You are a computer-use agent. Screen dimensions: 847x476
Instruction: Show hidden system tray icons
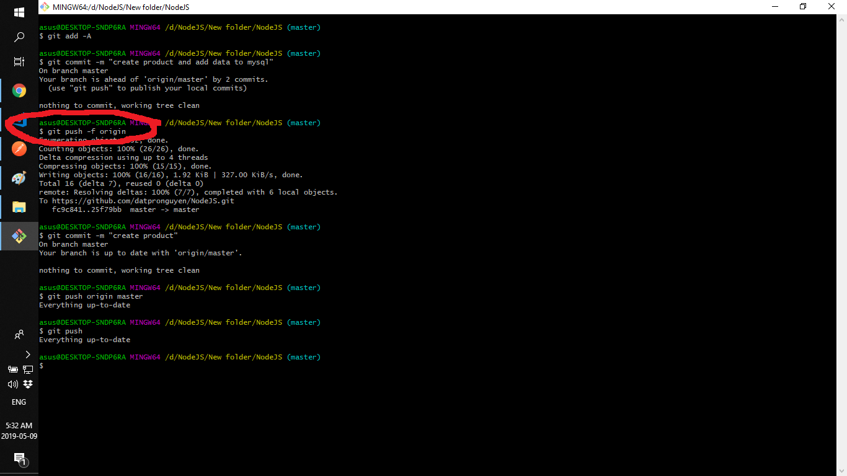pos(27,355)
